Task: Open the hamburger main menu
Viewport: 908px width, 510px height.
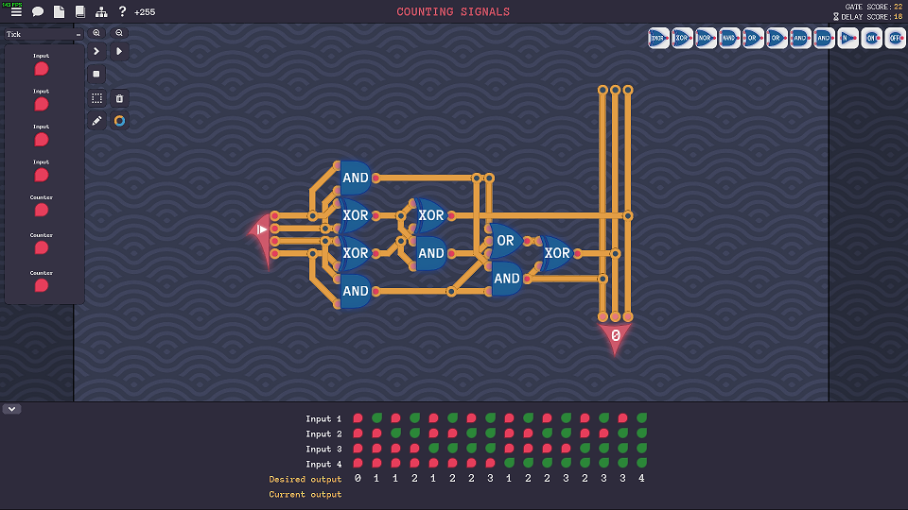Action: (x=16, y=12)
